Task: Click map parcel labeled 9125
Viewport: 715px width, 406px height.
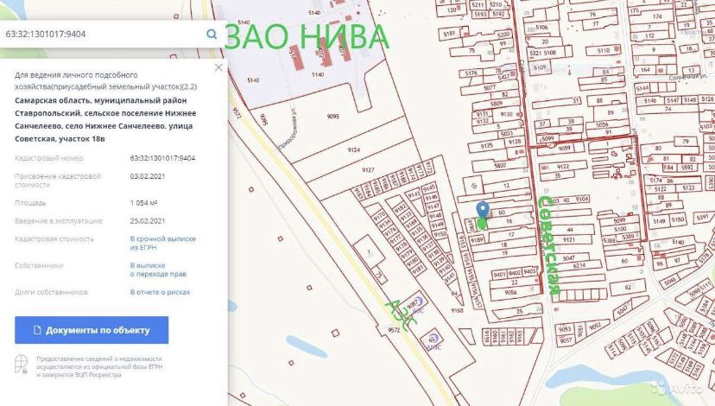Action: click(x=486, y=146)
